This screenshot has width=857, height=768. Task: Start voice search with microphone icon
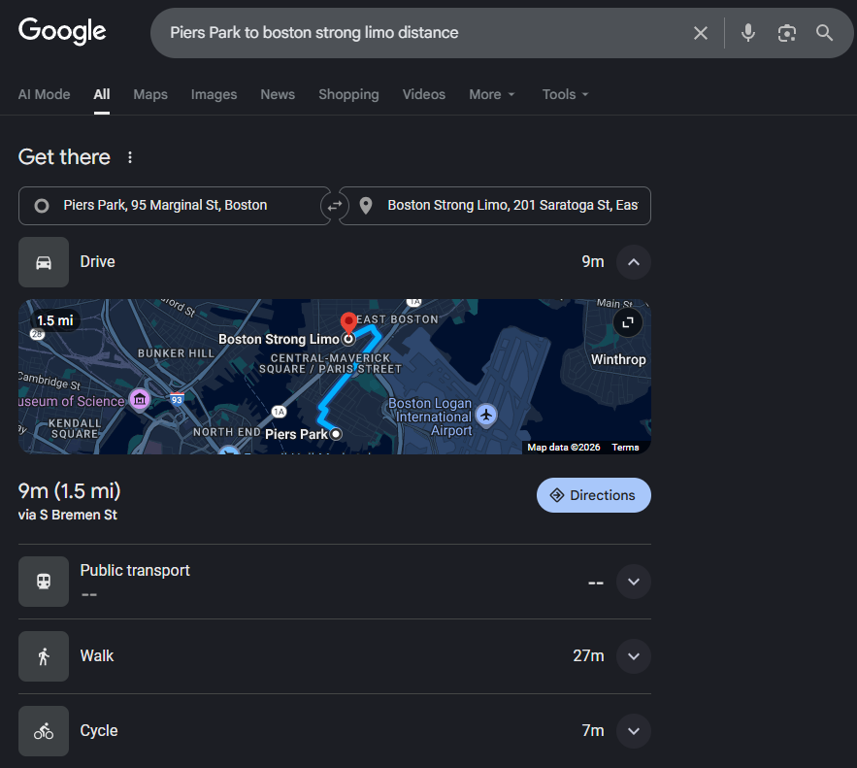[x=748, y=33]
